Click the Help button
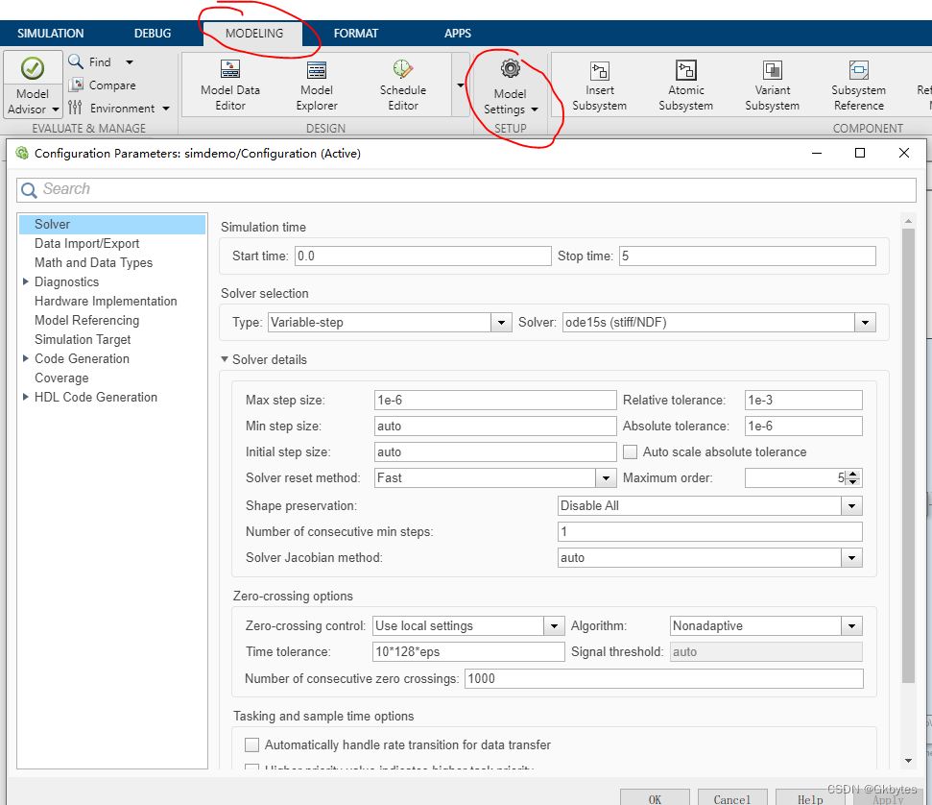This screenshot has height=805, width=932. pyautogui.click(x=810, y=798)
